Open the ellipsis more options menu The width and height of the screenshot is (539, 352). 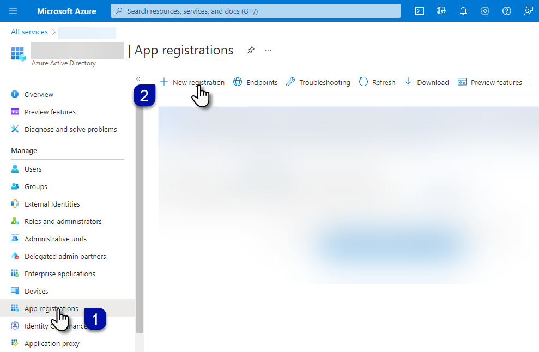268,50
